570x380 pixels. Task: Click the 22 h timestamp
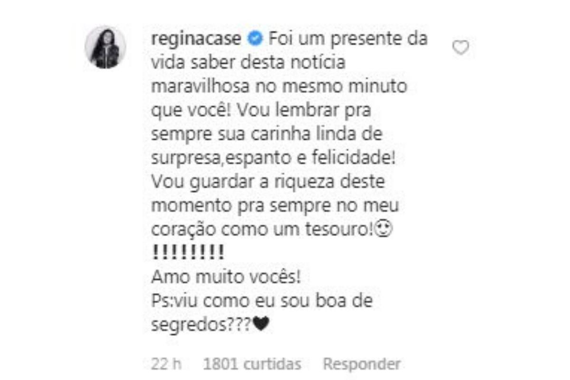166,364
